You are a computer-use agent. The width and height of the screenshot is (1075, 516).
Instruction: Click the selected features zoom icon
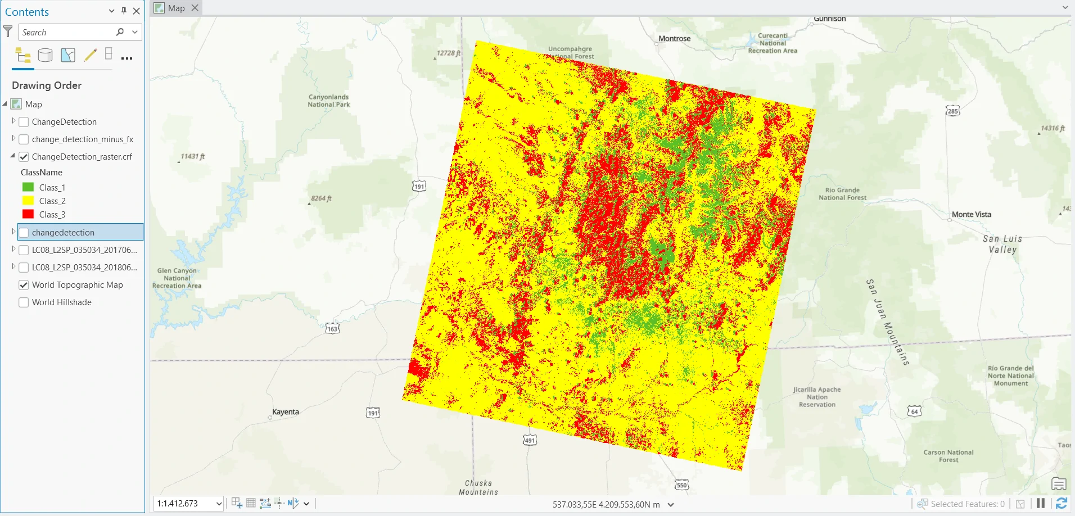922,504
